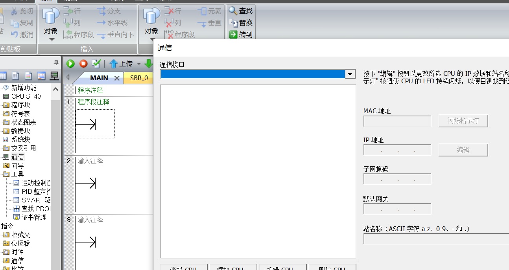Open the Insert 对象 dropdown

51,39
